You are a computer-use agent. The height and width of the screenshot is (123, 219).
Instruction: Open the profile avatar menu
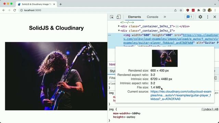209,10
